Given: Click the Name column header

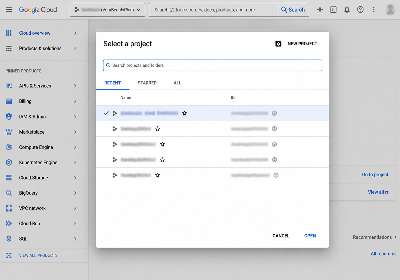Looking at the screenshot, I should tap(126, 97).
